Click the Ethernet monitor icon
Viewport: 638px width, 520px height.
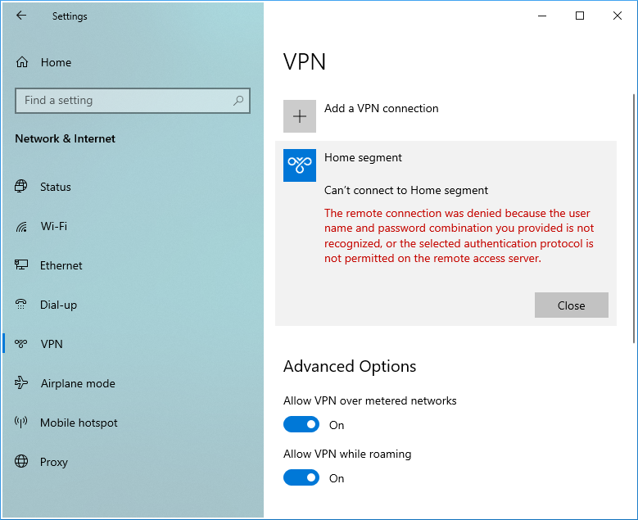click(x=21, y=265)
